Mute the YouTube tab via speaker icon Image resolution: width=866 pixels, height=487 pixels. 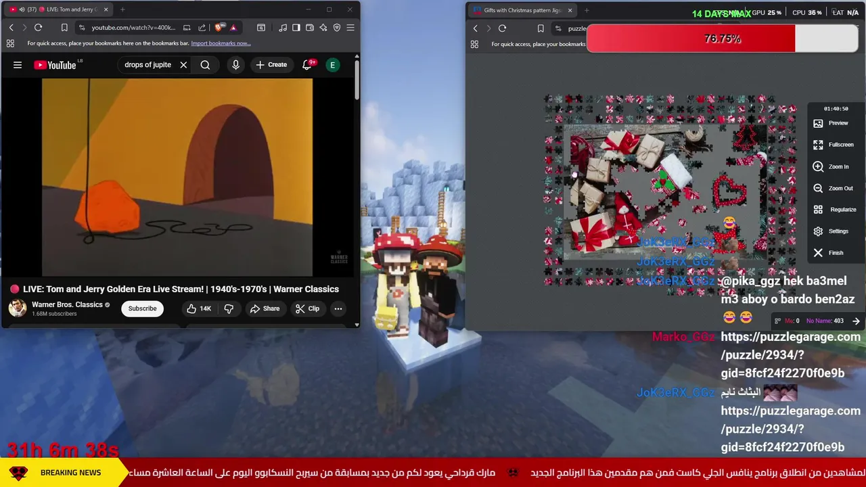pos(22,9)
